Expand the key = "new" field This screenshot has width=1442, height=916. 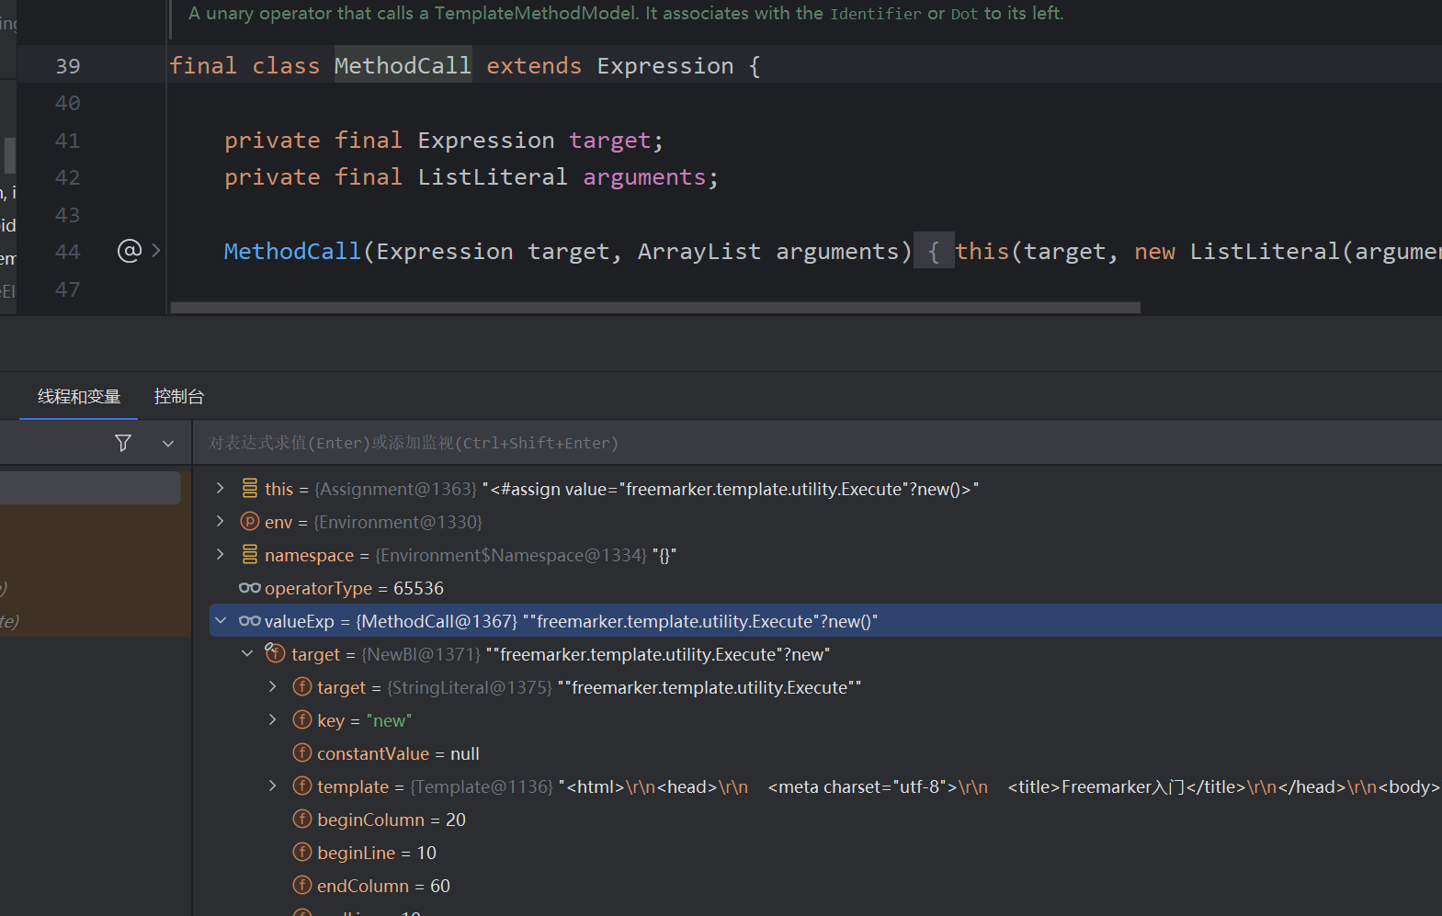(x=273, y=719)
